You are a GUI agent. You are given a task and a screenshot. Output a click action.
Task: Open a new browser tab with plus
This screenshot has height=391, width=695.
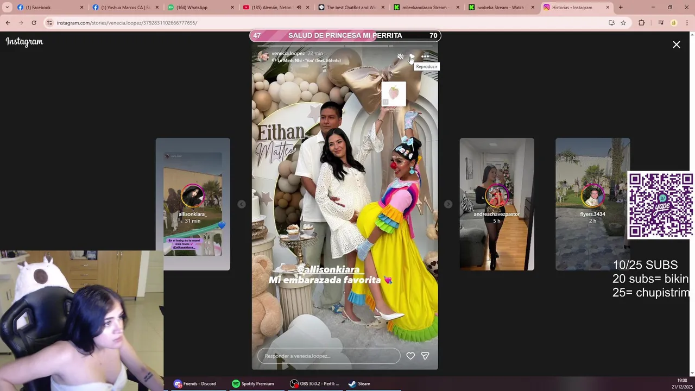pos(621,8)
